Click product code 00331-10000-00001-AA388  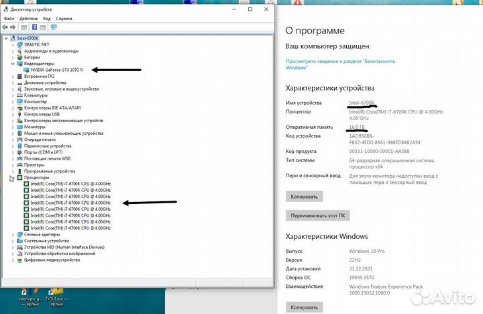coord(379,152)
